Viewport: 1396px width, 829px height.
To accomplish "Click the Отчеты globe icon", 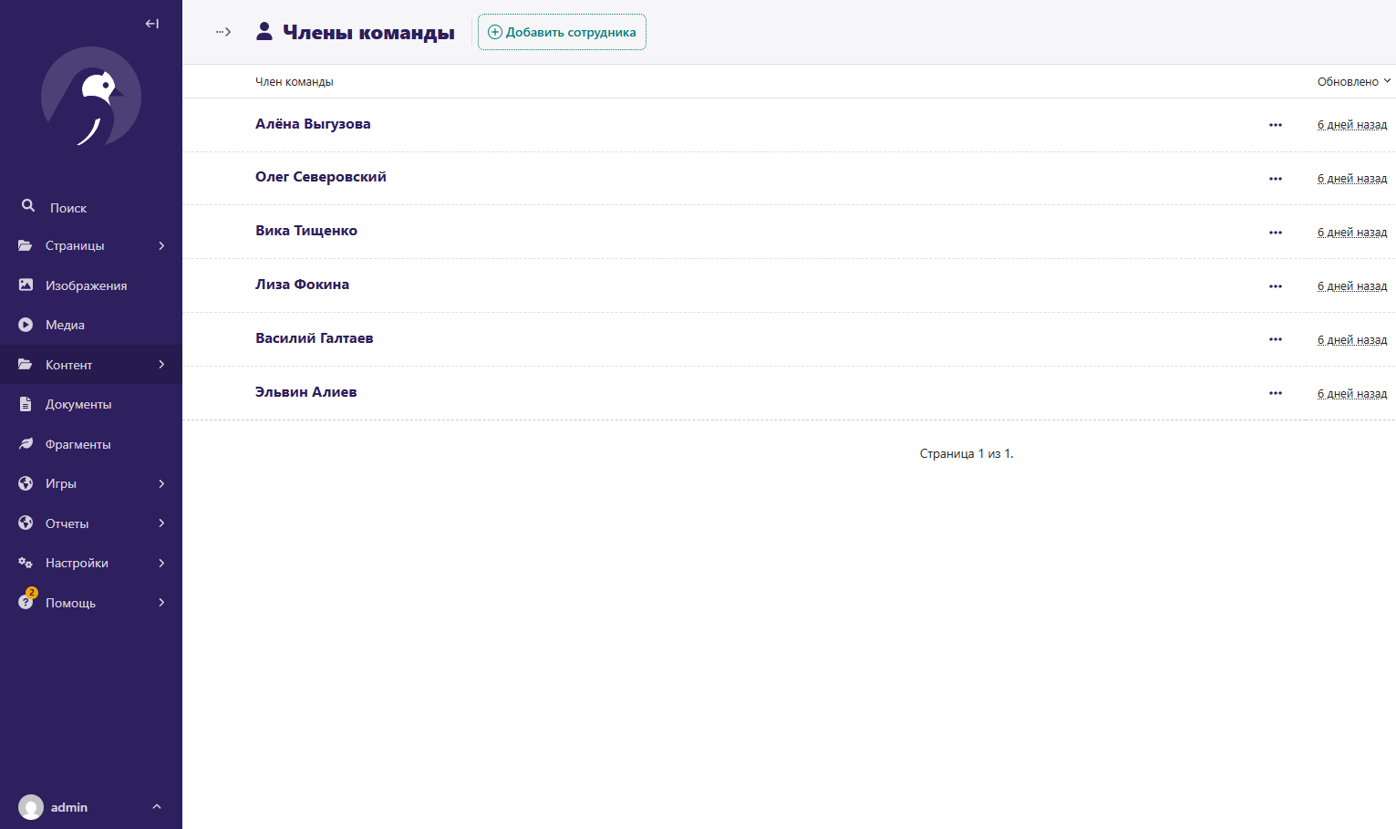I will pos(26,523).
